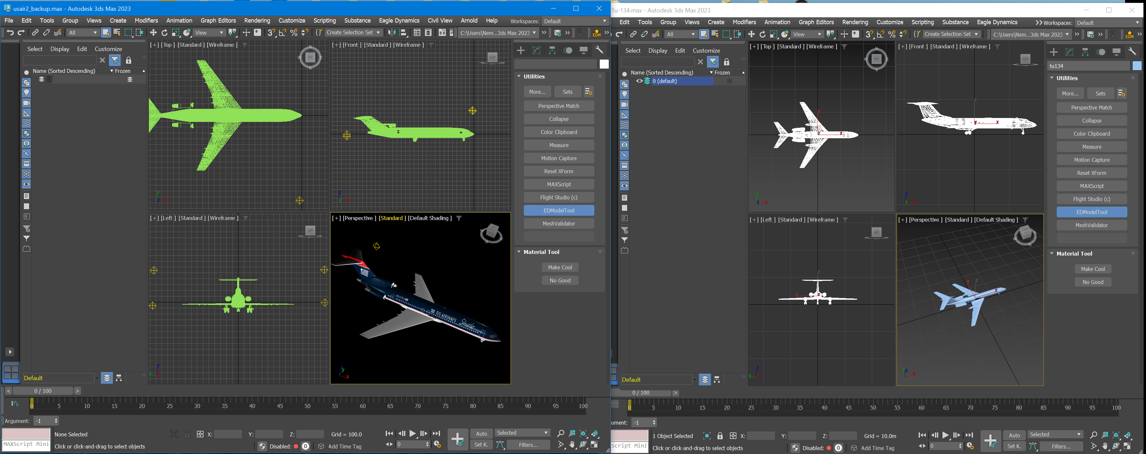Open All selection filter dropdown in usair2_backup
Screen dimensions: 1146x454
82,32
